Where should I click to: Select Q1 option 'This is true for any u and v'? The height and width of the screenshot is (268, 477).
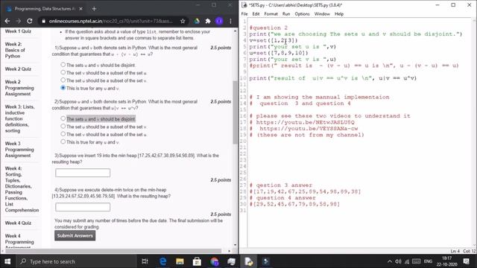63,88
